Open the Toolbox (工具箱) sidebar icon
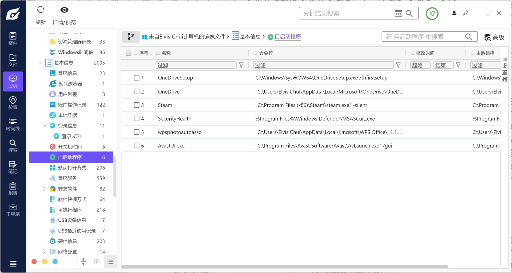Viewport: 512px width, 273px height. click(13, 210)
